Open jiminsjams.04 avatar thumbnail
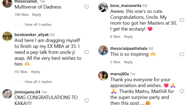This screenshot has height=105, width=188. pyautogui.click(x=7, y=94)
